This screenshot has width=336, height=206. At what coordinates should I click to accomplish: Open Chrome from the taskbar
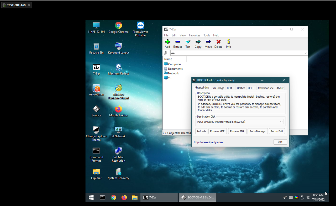click(113, 198)
